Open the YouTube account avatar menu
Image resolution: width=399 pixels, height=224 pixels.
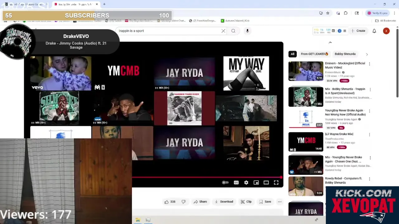[386, 31]
